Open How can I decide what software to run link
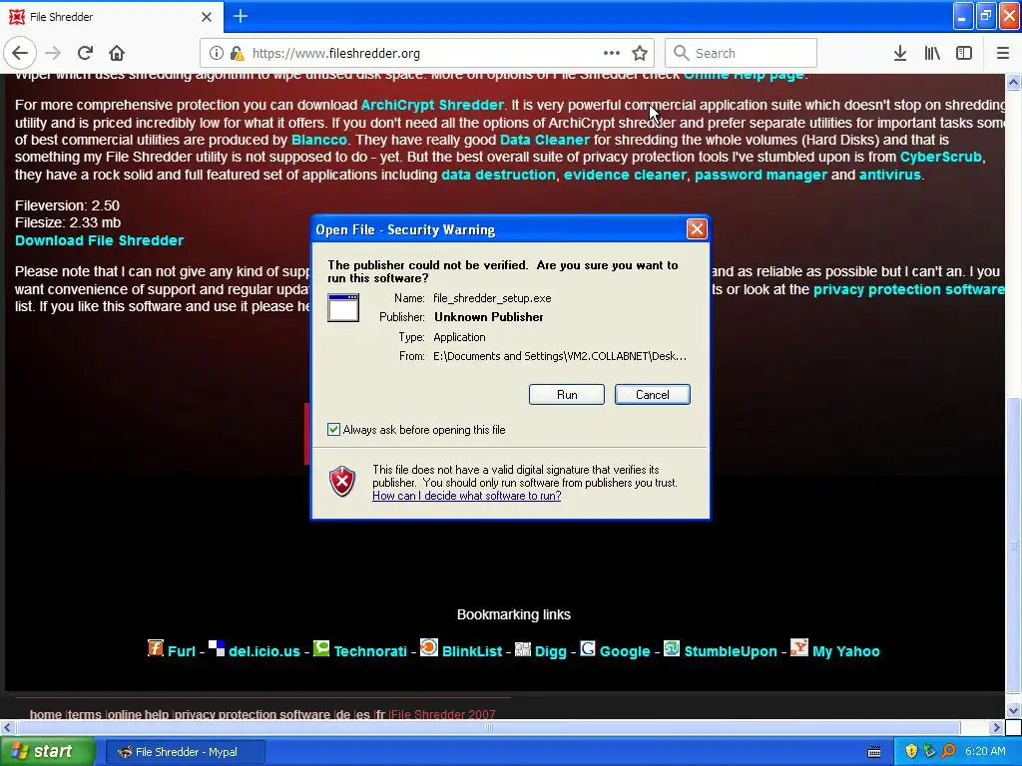1022x766 pixels. click(467, 496)
